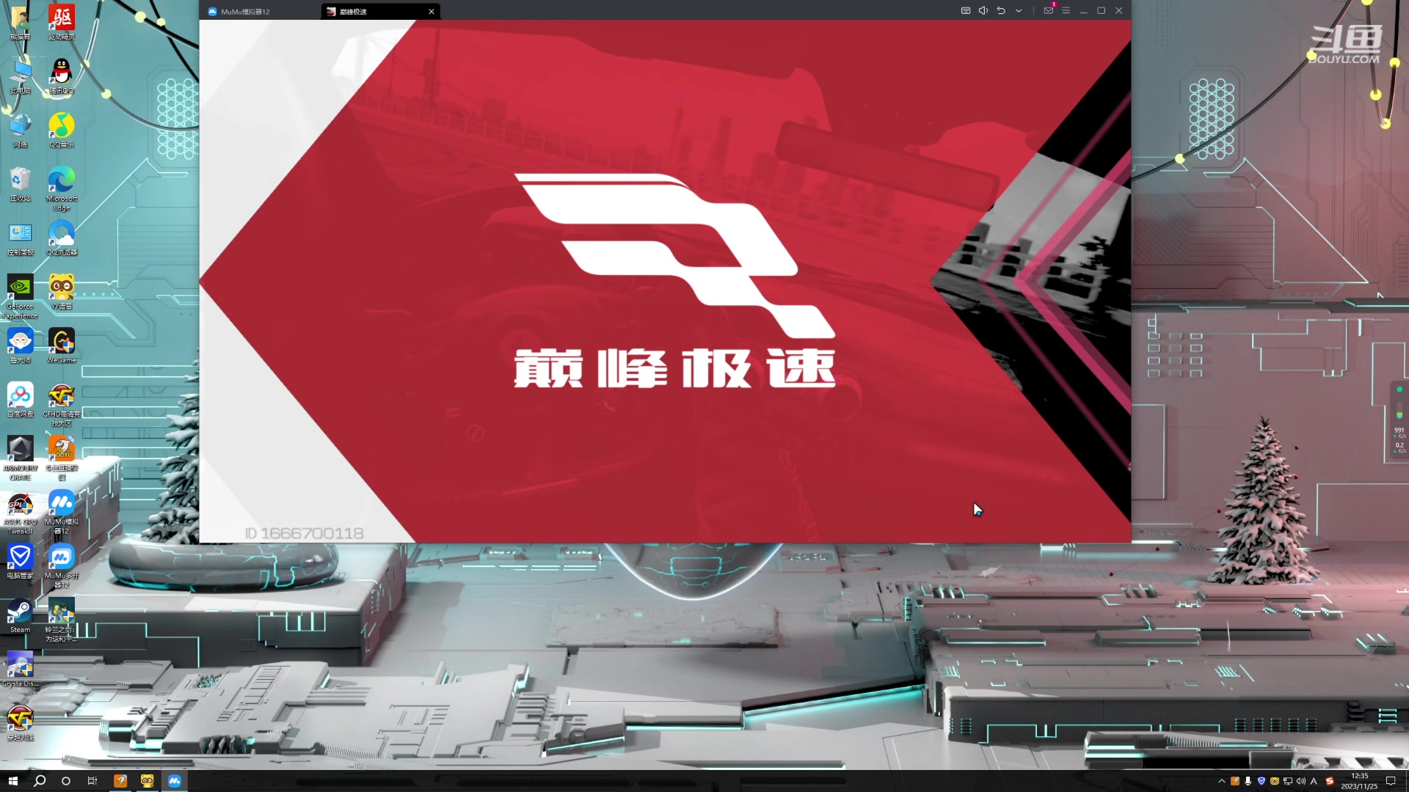
Task: Open 回收站 recycle bin icon
Action: point(21,184)
